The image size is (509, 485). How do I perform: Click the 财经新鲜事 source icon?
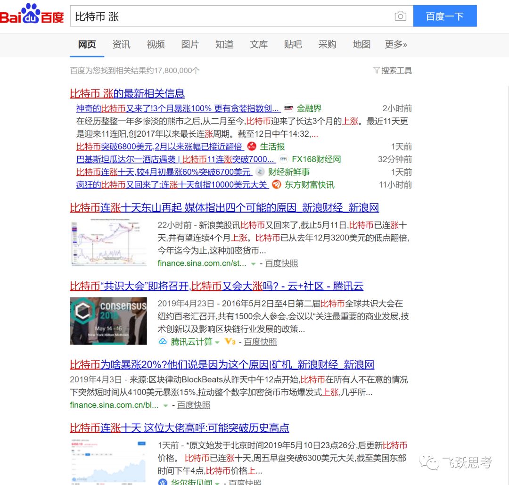point(260,172)
